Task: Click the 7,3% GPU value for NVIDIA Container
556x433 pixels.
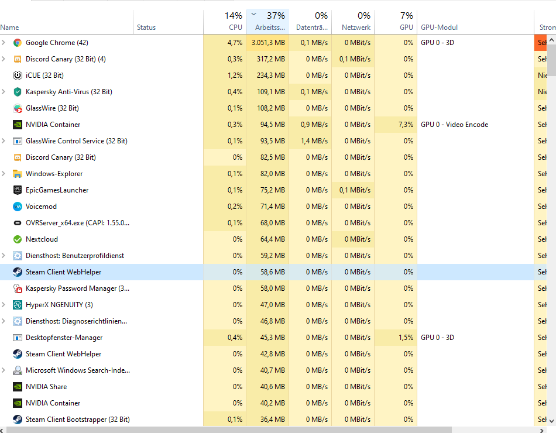Action: 396,125
